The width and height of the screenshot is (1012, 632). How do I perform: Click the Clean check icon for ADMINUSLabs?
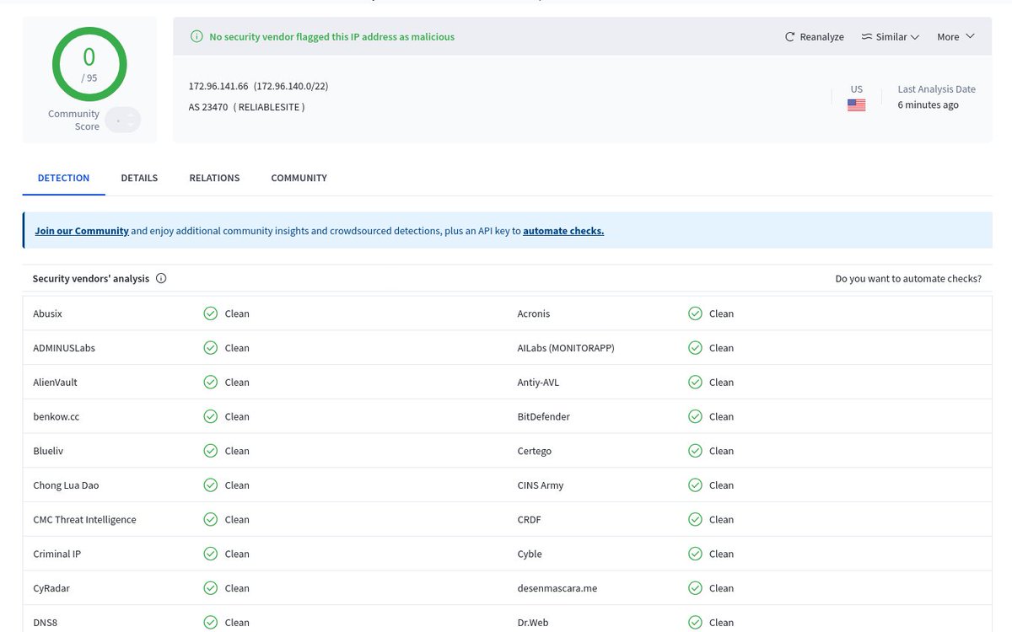coord(211,348)
